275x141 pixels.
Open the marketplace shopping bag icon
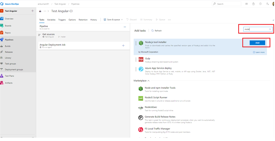pyautogui.click(x=254, y=4)
